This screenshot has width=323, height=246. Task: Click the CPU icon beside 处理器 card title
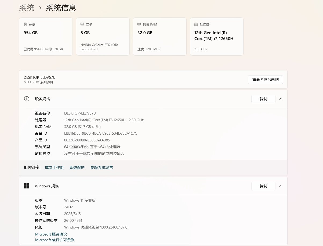click(x=196, y=24)
